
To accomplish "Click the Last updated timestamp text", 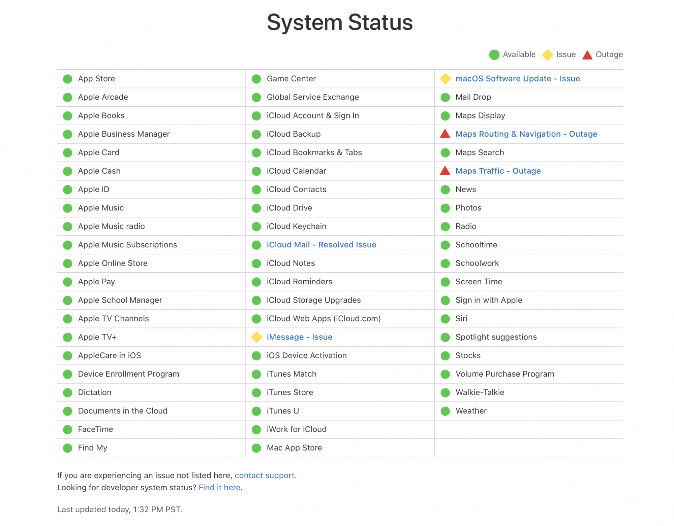I will click(x=119, y=509).
